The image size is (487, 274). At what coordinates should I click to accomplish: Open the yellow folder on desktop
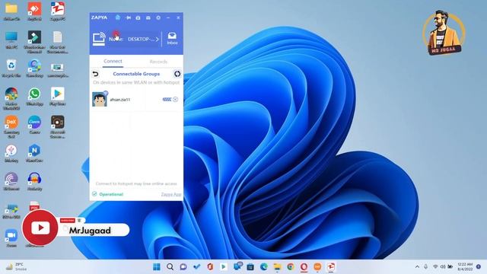[11, 11]
